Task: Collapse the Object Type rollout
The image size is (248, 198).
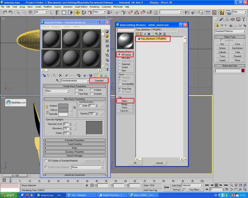Action: tap(230, 37)
